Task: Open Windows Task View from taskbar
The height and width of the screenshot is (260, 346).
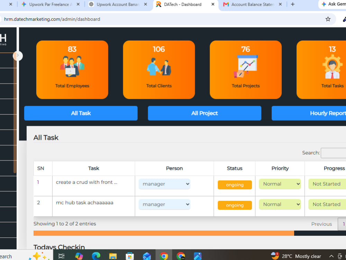Action: coord(61,256)
